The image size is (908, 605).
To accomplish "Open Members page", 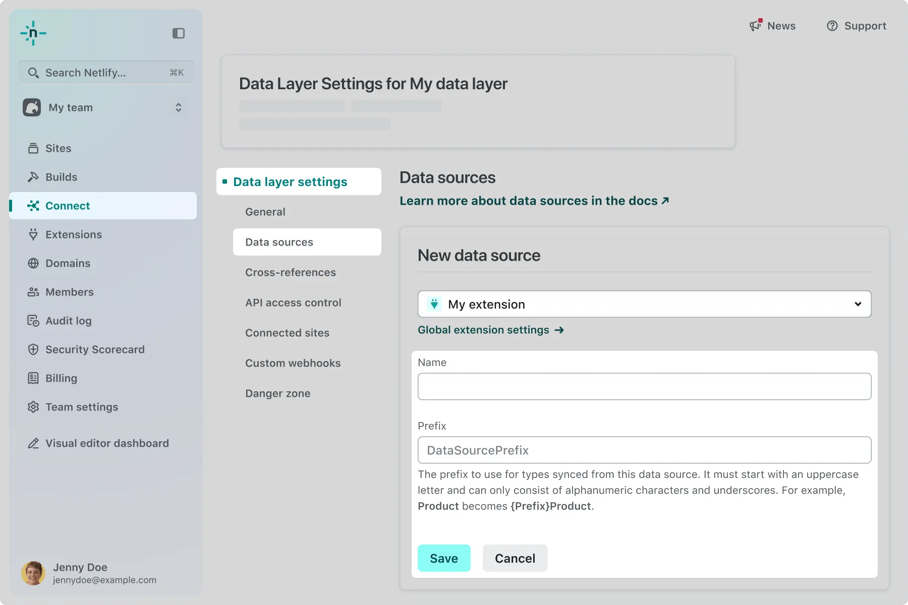I will 103,292.
